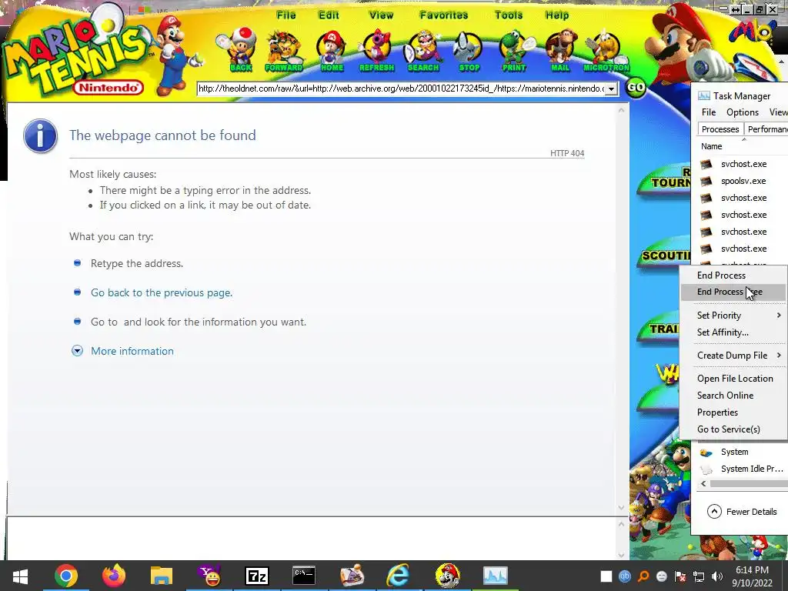788x591 pixels.
Task: Select System Idle Process row
Action: click(743, 469)
